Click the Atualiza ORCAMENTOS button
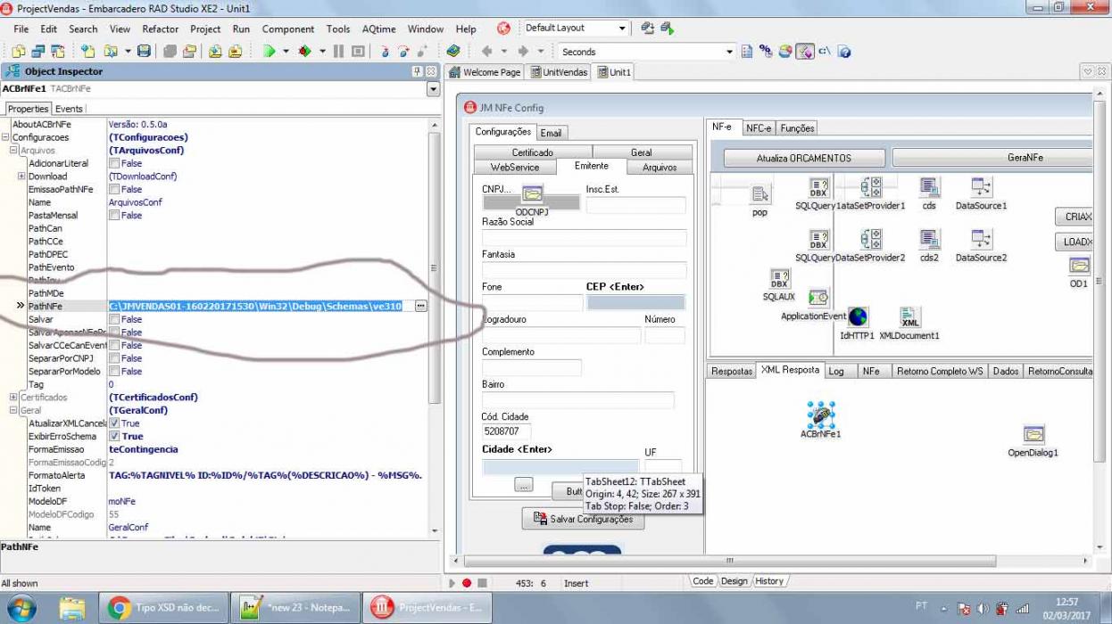Image resolution: width=1112 pixels, height=624 pixels. pyautogui.click(x=804, y=158)
